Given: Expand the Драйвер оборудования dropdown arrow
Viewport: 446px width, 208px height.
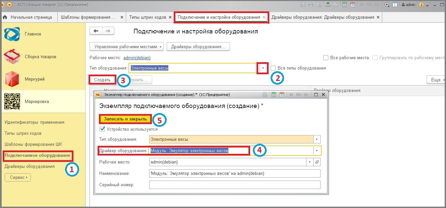Looking at the screenshot, I should pyautogui.click(x=317, y=151).
